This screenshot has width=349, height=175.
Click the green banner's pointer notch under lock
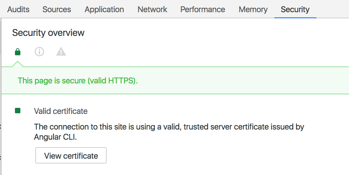pos(18,64)
